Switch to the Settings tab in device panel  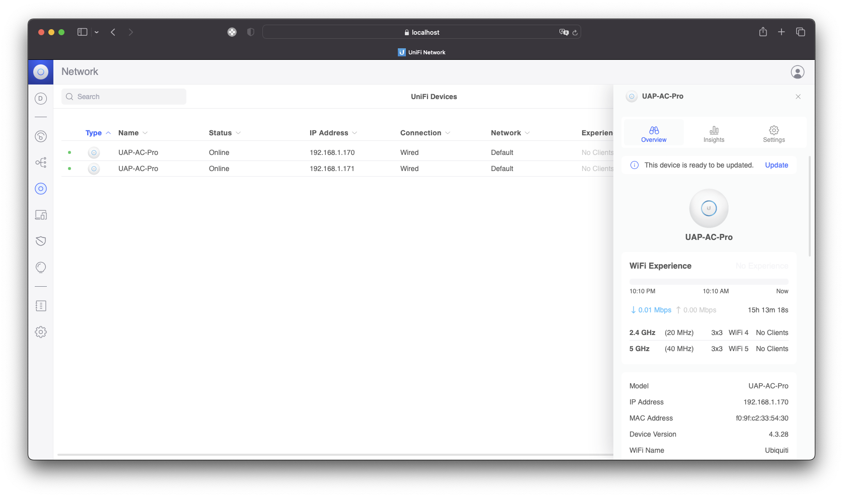tap(774, 134)
